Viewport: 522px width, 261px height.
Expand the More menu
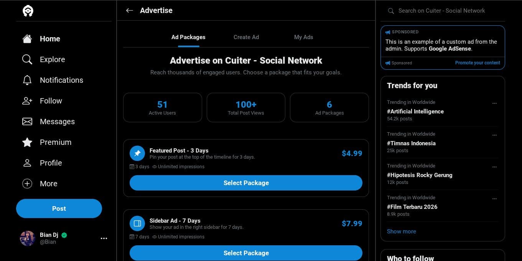(x=27, y=184)
